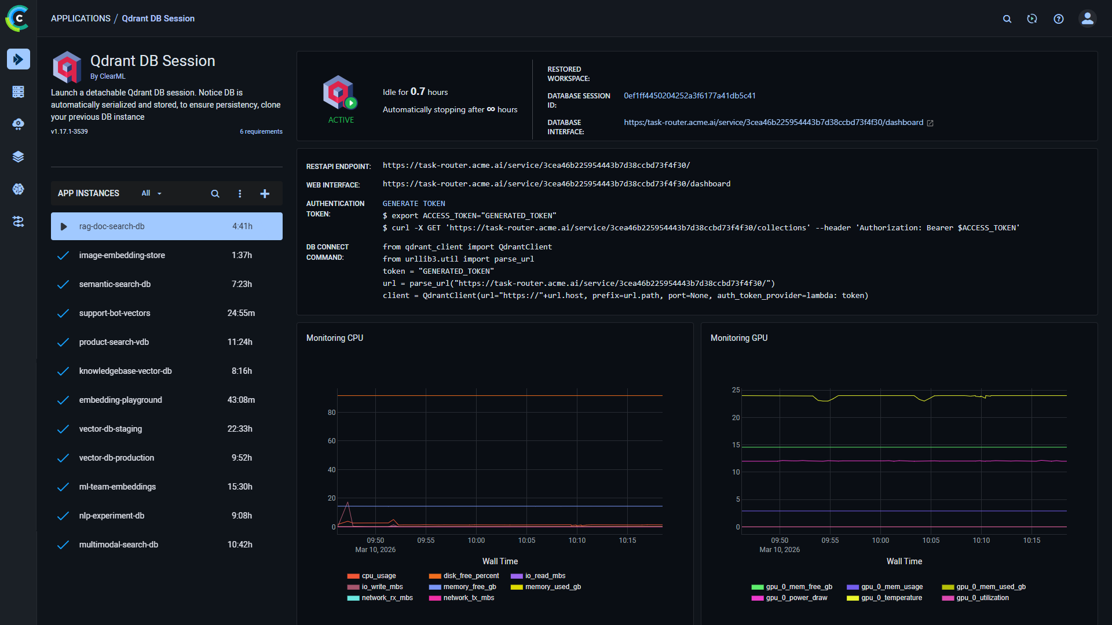
Task: Open external link icon beside database interface URL
Action: point(930,123)
